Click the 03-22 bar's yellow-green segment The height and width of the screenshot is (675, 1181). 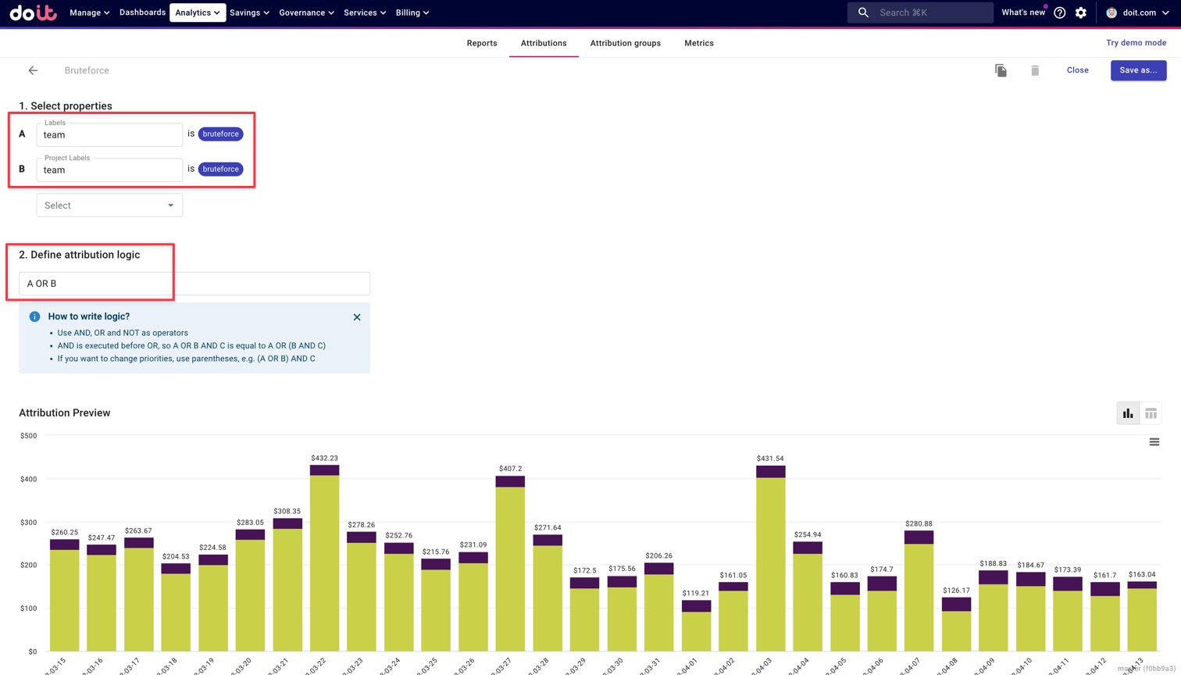tap(324, 562)
